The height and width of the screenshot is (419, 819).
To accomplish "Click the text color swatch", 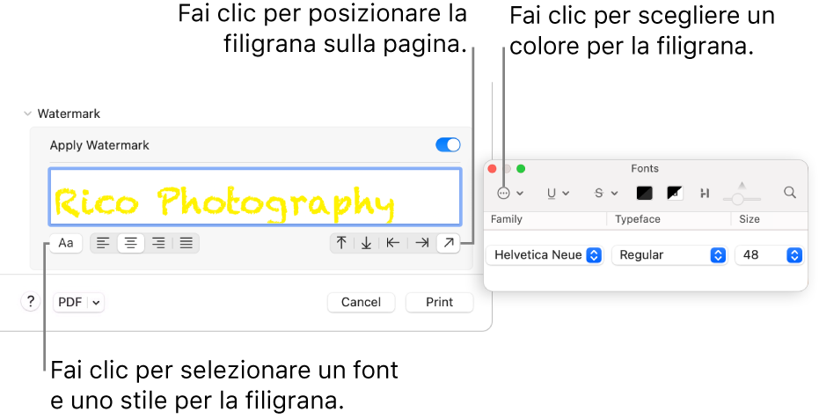I will (645, 194).
